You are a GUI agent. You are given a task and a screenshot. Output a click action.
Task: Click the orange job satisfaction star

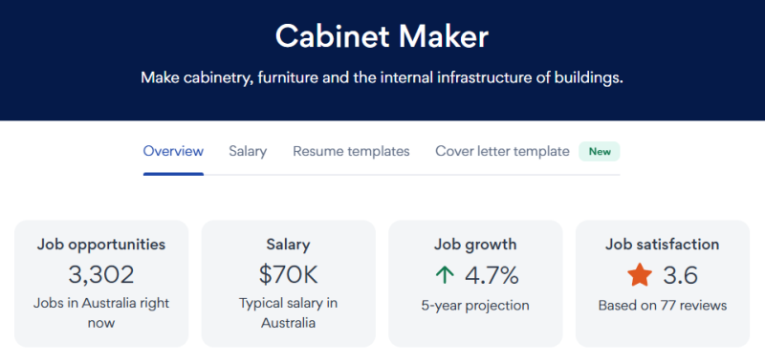640,275
